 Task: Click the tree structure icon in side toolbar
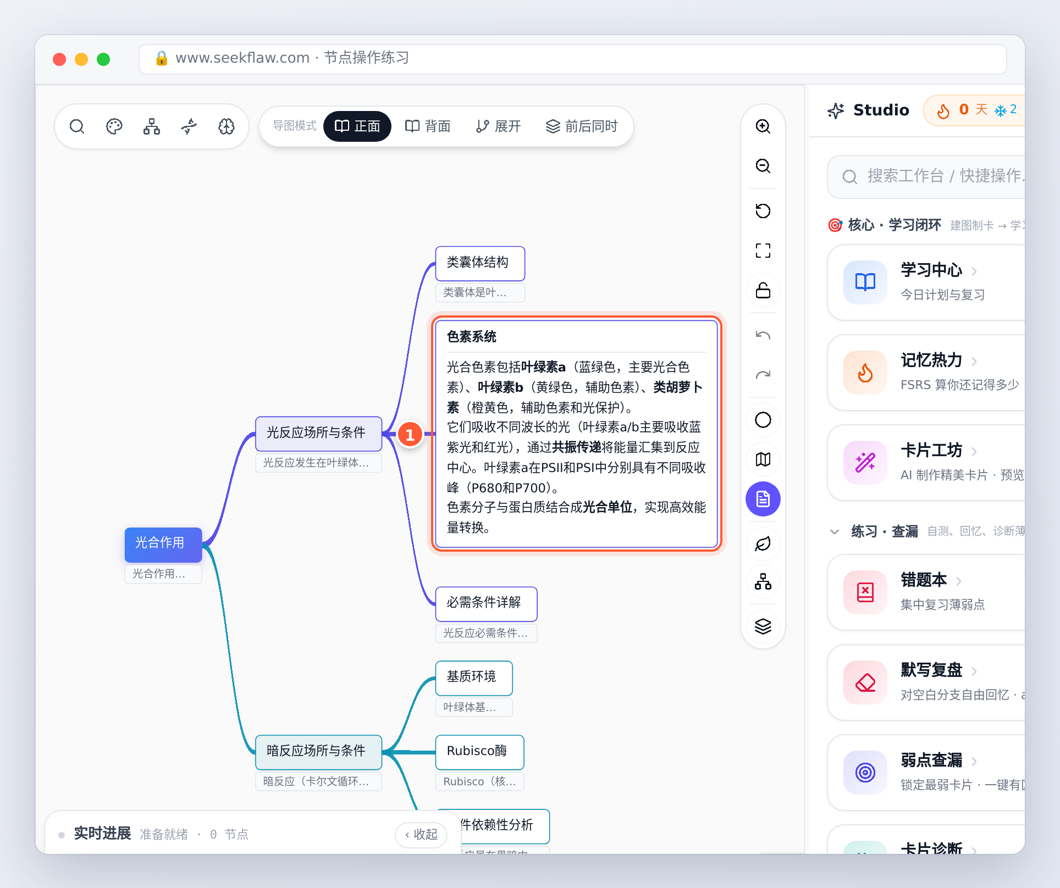(x=763, y=581)
